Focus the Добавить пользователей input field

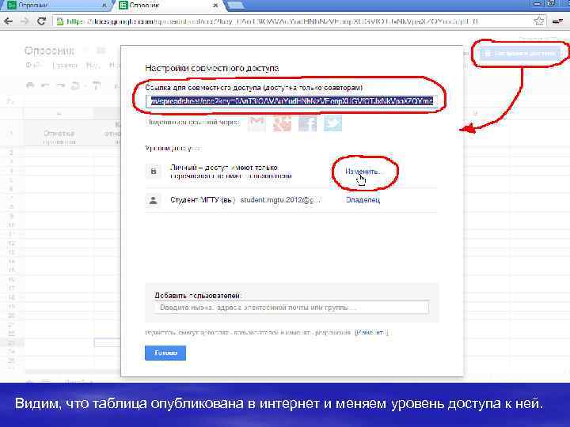coord(291,308)
